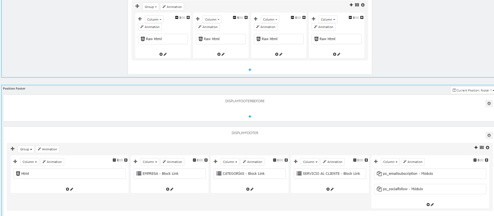Screen dimensions: 494x216
Task: Click Animation button in the CATEGORÍAS column
Action: pyautogui.click(x=253, y=162)
